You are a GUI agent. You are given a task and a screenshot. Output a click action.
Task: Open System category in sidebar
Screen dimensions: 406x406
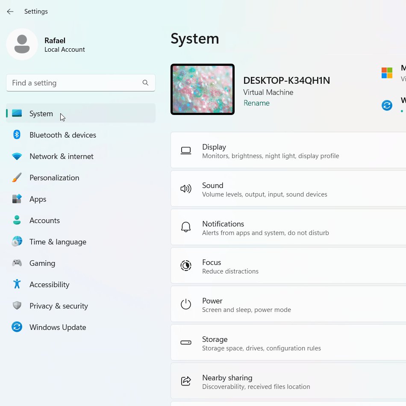coord(81,113)
